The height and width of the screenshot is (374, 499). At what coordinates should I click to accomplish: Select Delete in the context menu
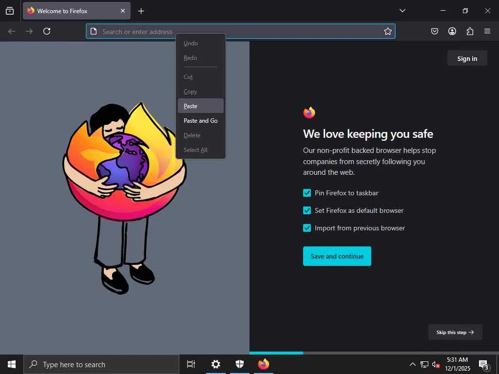(201, 135)
